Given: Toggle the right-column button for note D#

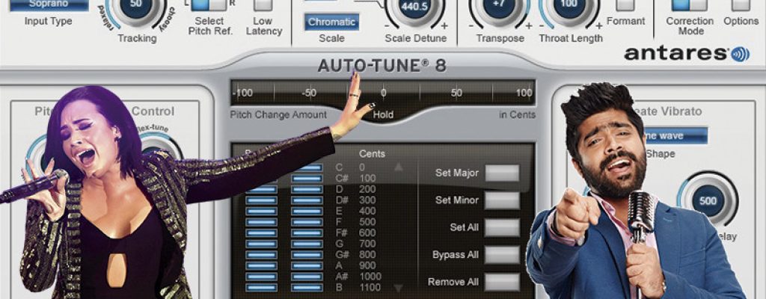Looking at the screenshot, I should tap(307, 200).
